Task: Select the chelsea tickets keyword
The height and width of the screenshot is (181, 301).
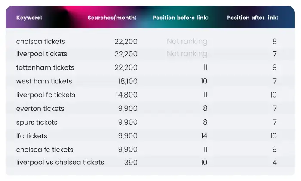Action: click(41, 41)
